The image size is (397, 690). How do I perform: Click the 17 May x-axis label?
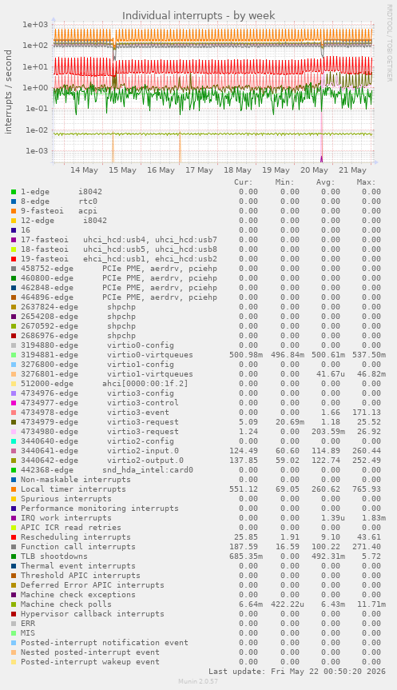click(x=199, y=170)
